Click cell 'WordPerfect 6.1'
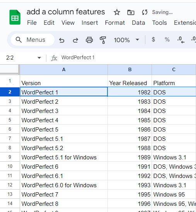 64,176
